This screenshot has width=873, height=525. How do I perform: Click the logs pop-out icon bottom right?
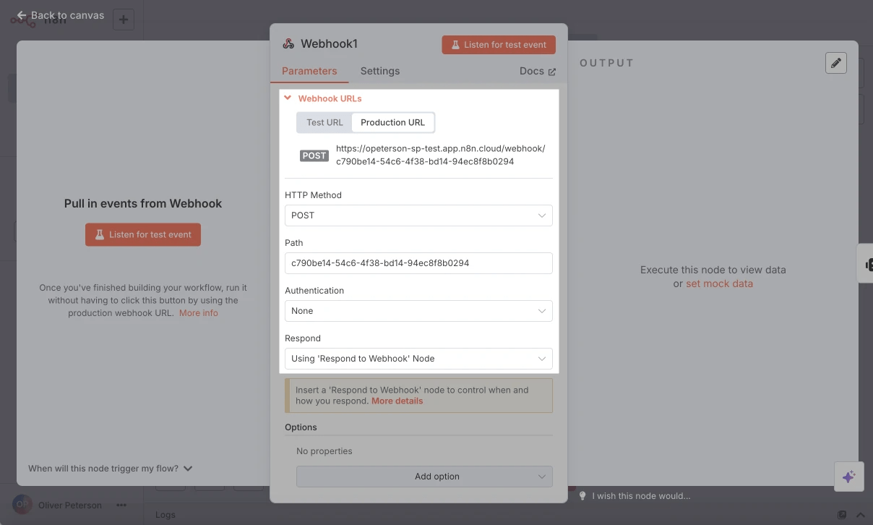841,515
